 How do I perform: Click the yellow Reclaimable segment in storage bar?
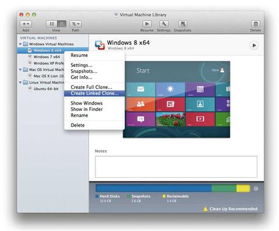[x=243, y=189]
